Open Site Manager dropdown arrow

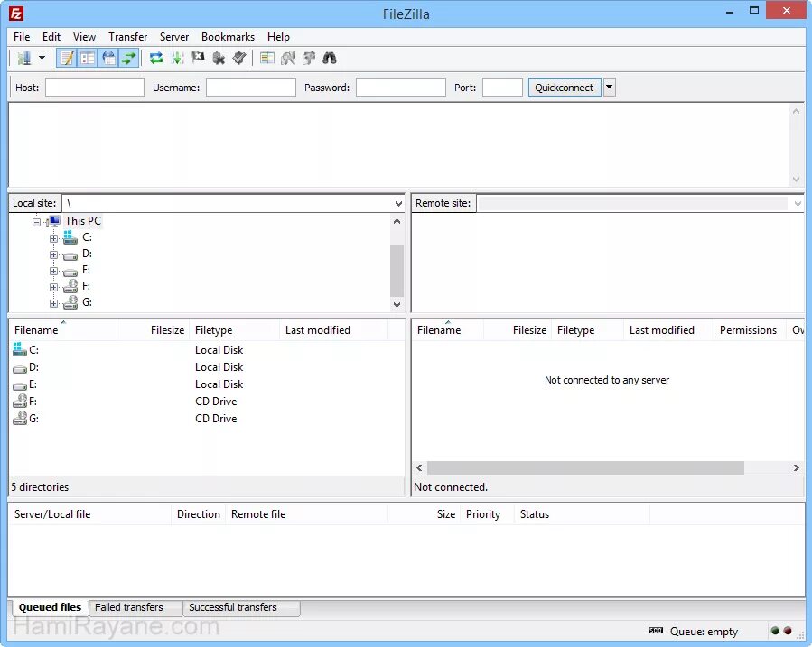tap(42, 58)
